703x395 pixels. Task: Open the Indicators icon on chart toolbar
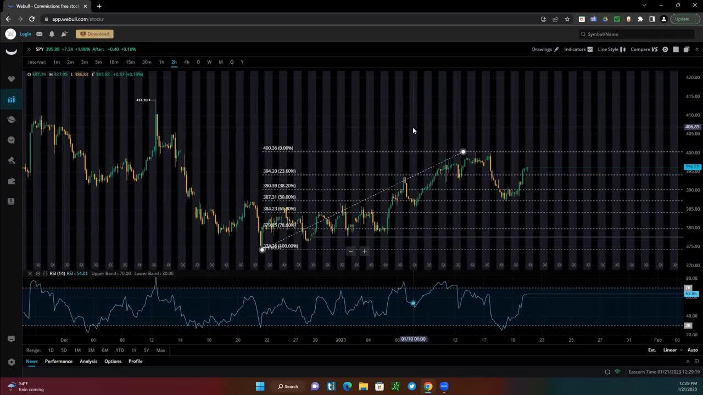coord(590,49)
